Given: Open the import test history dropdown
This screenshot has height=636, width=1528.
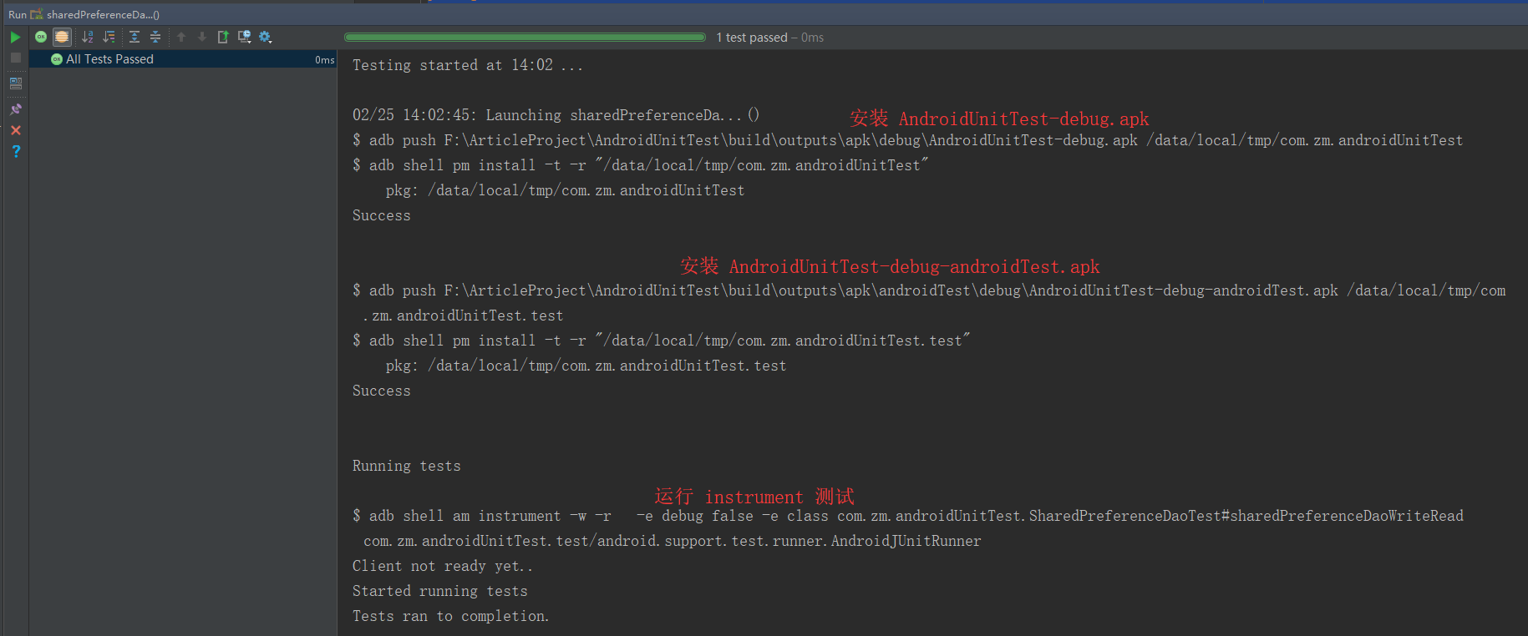Looking at the screenshot, I should point(244,37).
